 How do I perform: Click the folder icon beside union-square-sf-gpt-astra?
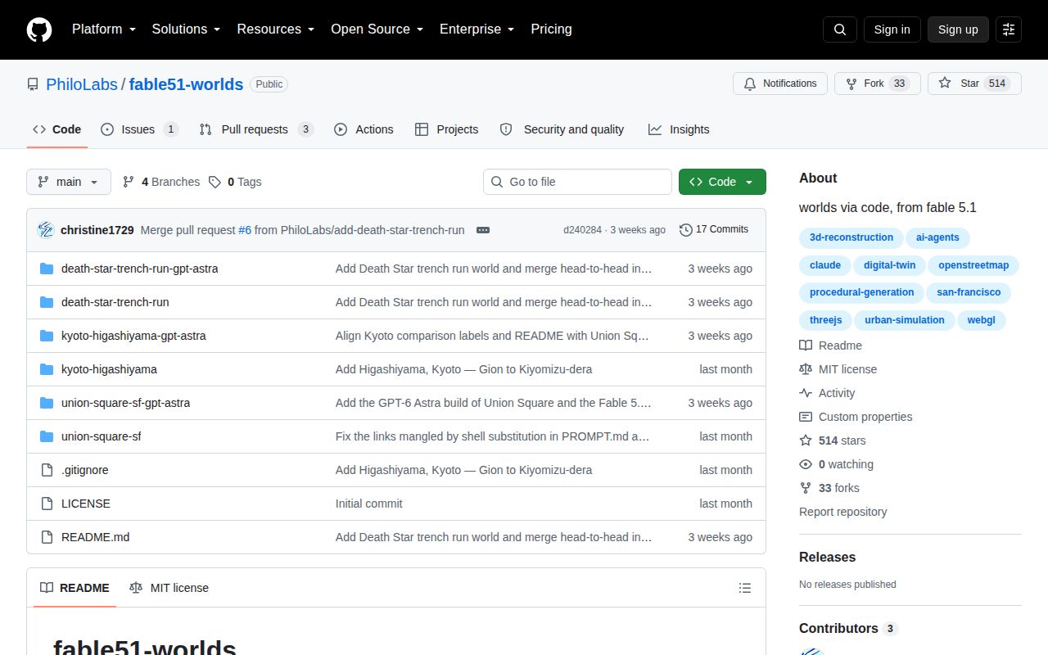[x=47, y=403]
